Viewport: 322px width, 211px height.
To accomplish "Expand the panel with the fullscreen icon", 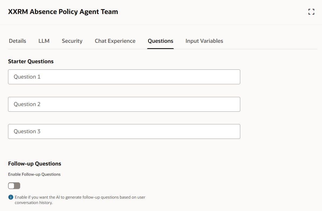I will point(311,12).
